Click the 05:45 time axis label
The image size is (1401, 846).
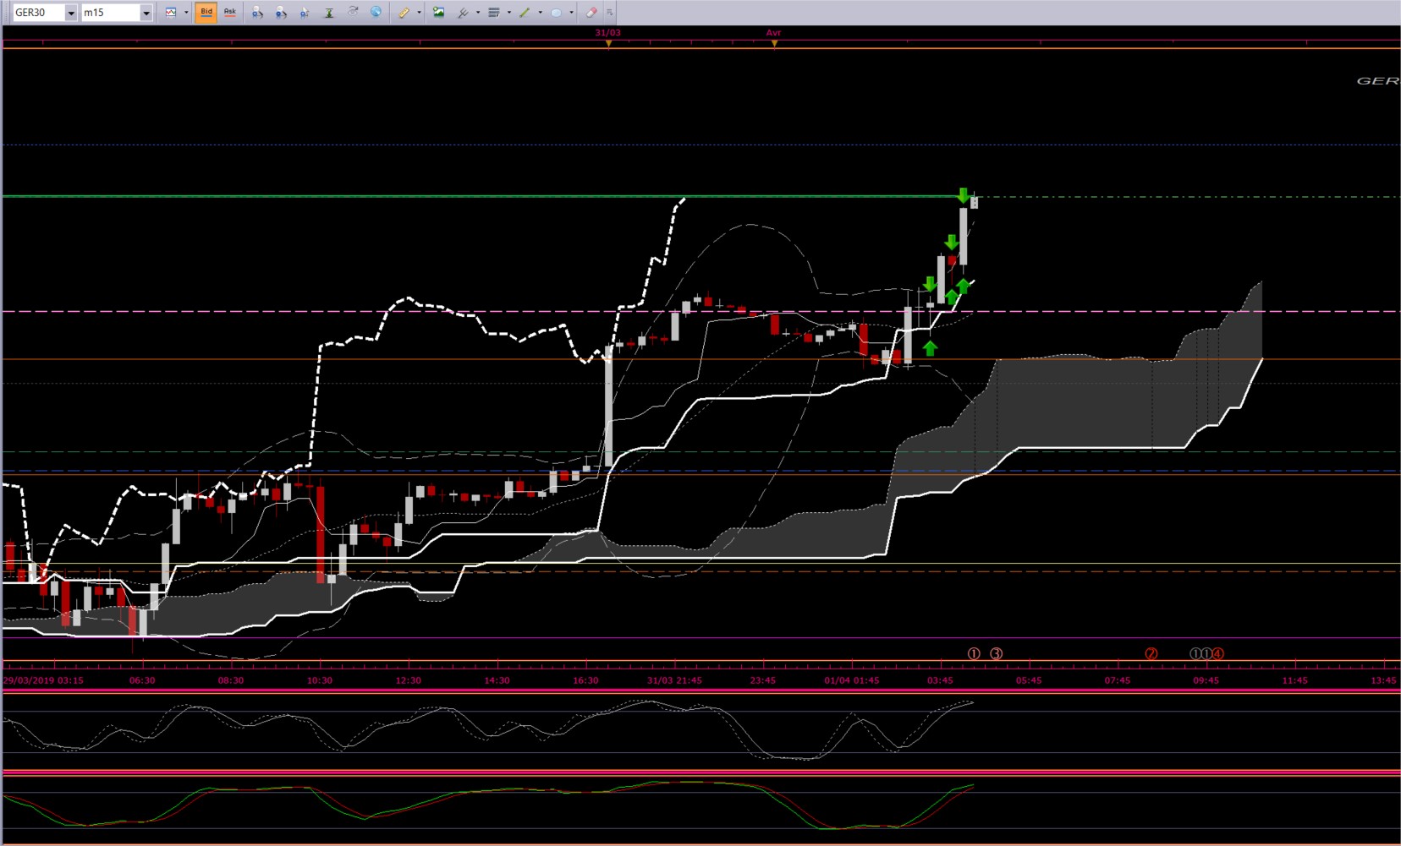coord(1029,680)
